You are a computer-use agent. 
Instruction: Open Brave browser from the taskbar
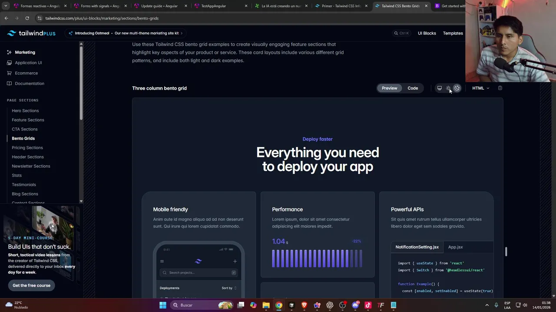tap(304, 305)
